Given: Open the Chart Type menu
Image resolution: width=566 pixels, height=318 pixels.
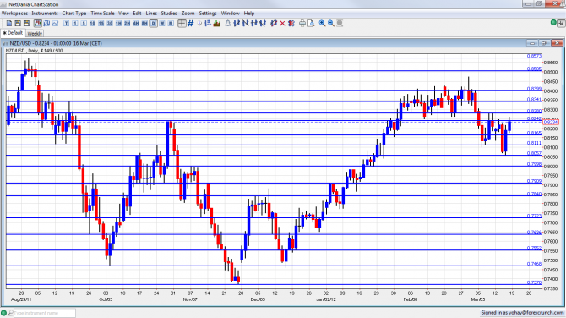Looking at the screenshot, I should 74,13.
